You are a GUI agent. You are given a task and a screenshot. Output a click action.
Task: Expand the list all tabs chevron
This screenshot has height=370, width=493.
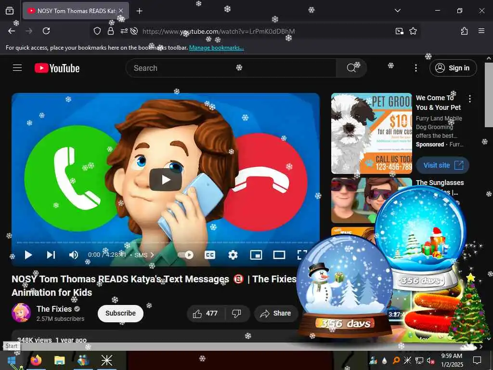tap(397, 11)
